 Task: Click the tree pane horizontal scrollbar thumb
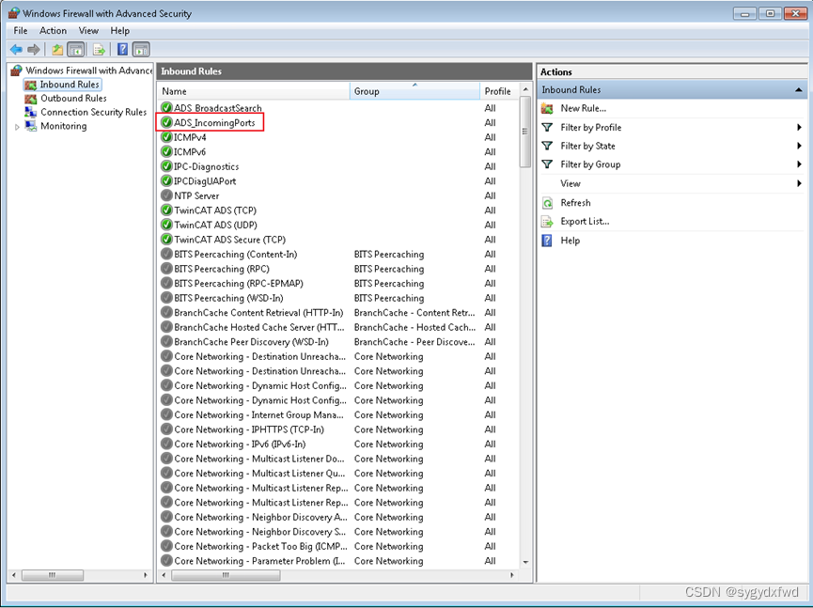(x=53, y=575)
